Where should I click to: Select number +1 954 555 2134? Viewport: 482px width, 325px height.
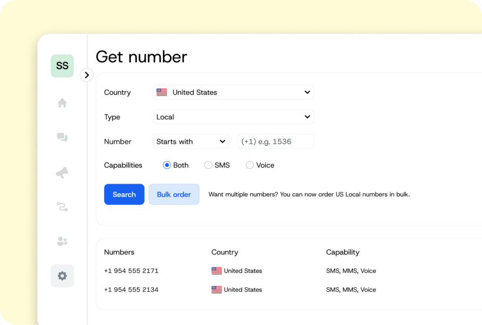[131, 290]
